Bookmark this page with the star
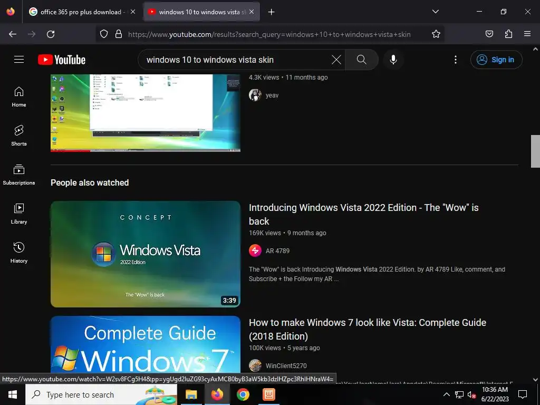The image size is (540, 405). pos(436,34)
